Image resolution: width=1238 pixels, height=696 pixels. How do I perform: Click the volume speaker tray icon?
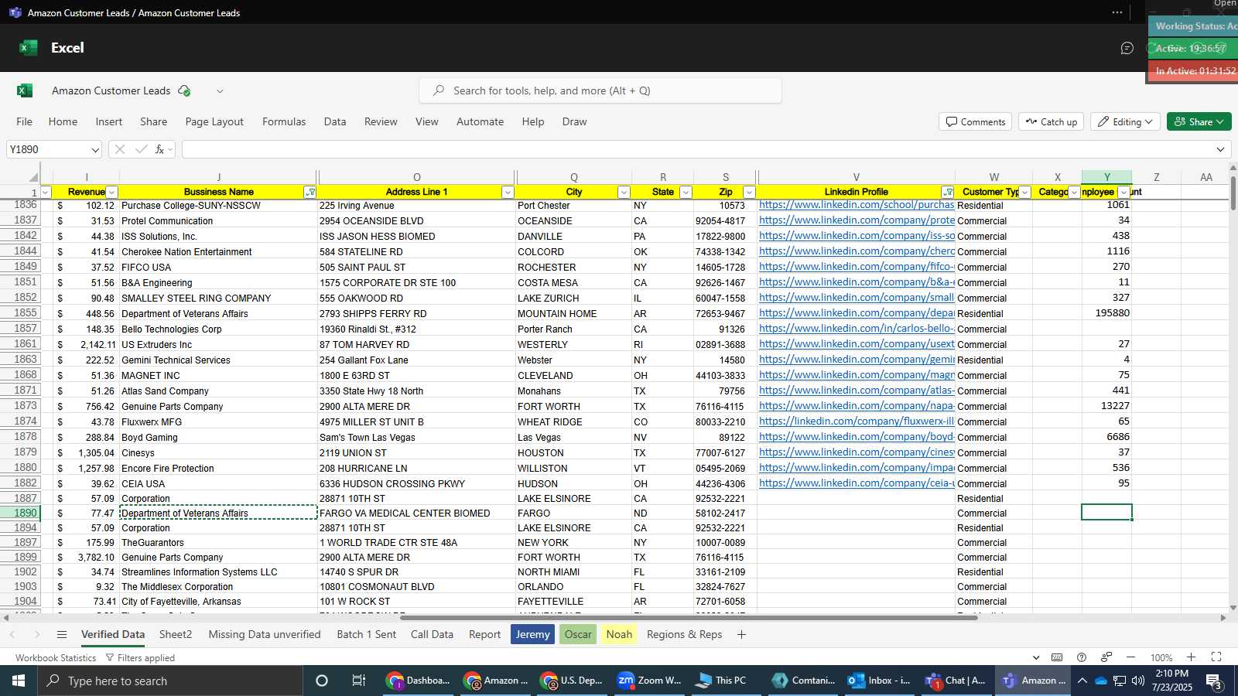tap(1137, 681)
